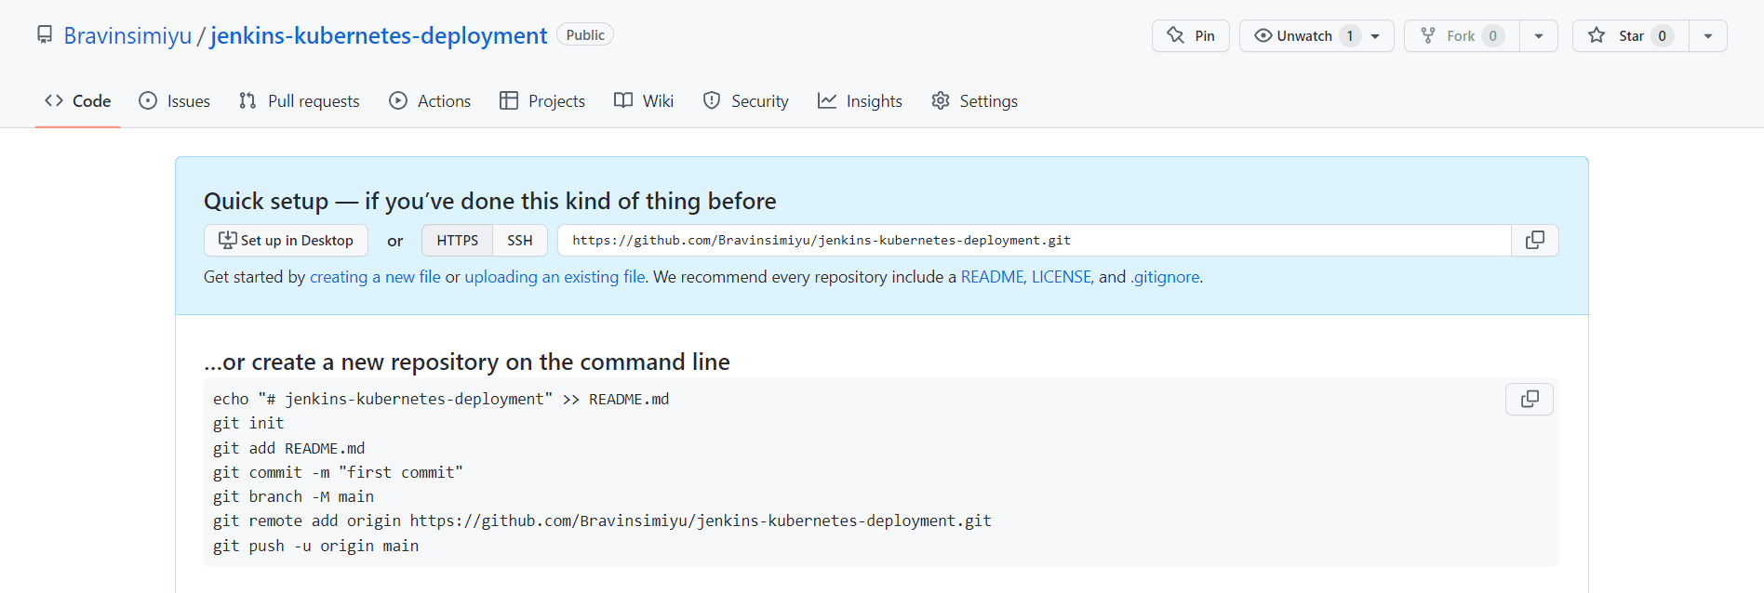Copy the HTTPS clone URL to clipboard
Viewport: 1764px width, 593px height.
click(1534, 240)
